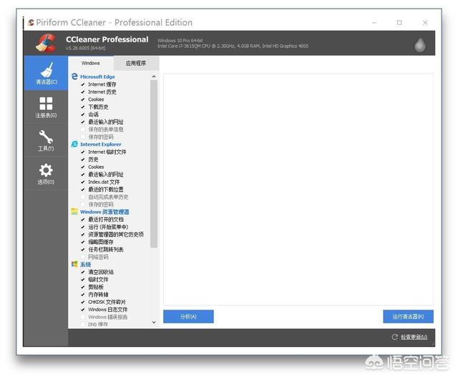Viewport: 458px width, 379px height.
Task: Click the list scroll up arrow
Action: pos(154,77)
